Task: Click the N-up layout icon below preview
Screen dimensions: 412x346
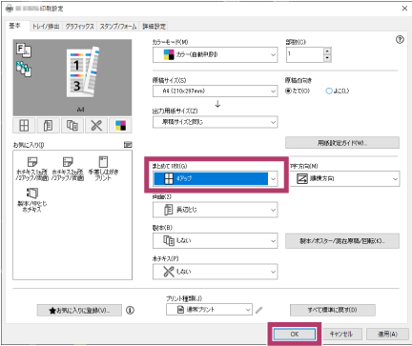Action: coord(24,126)
